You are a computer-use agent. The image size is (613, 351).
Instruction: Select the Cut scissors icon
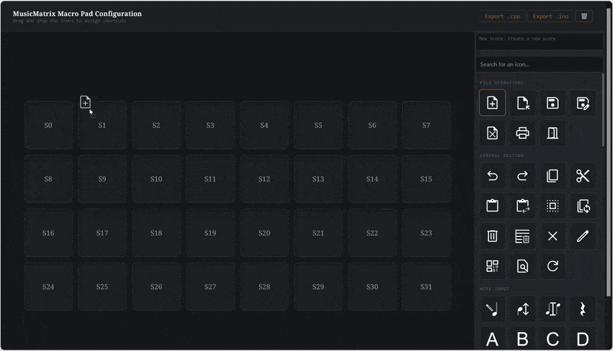(x=583, y=176)
